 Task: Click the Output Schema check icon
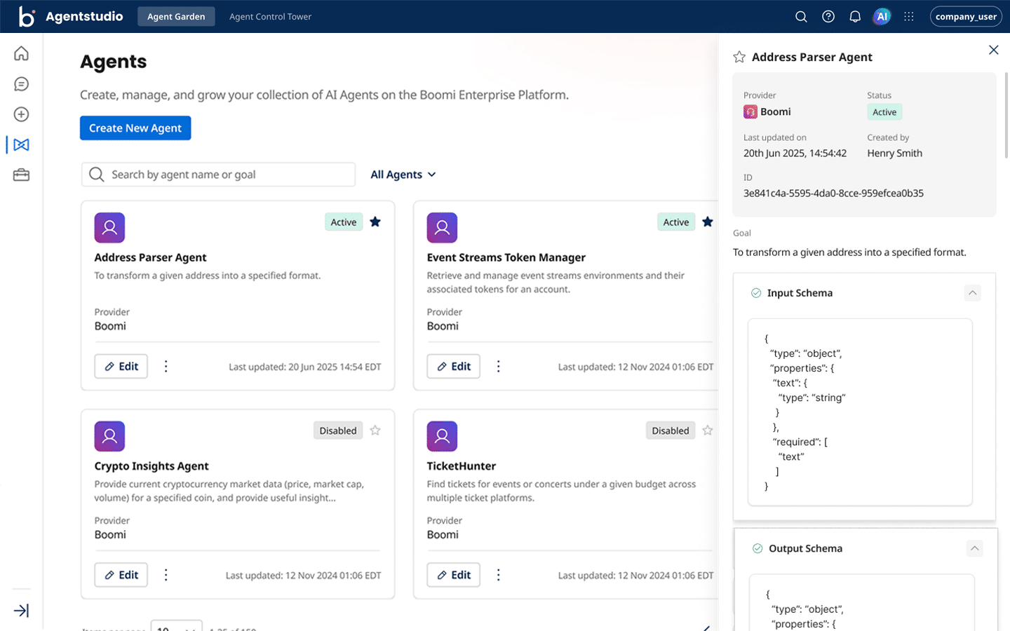[757, 548]
